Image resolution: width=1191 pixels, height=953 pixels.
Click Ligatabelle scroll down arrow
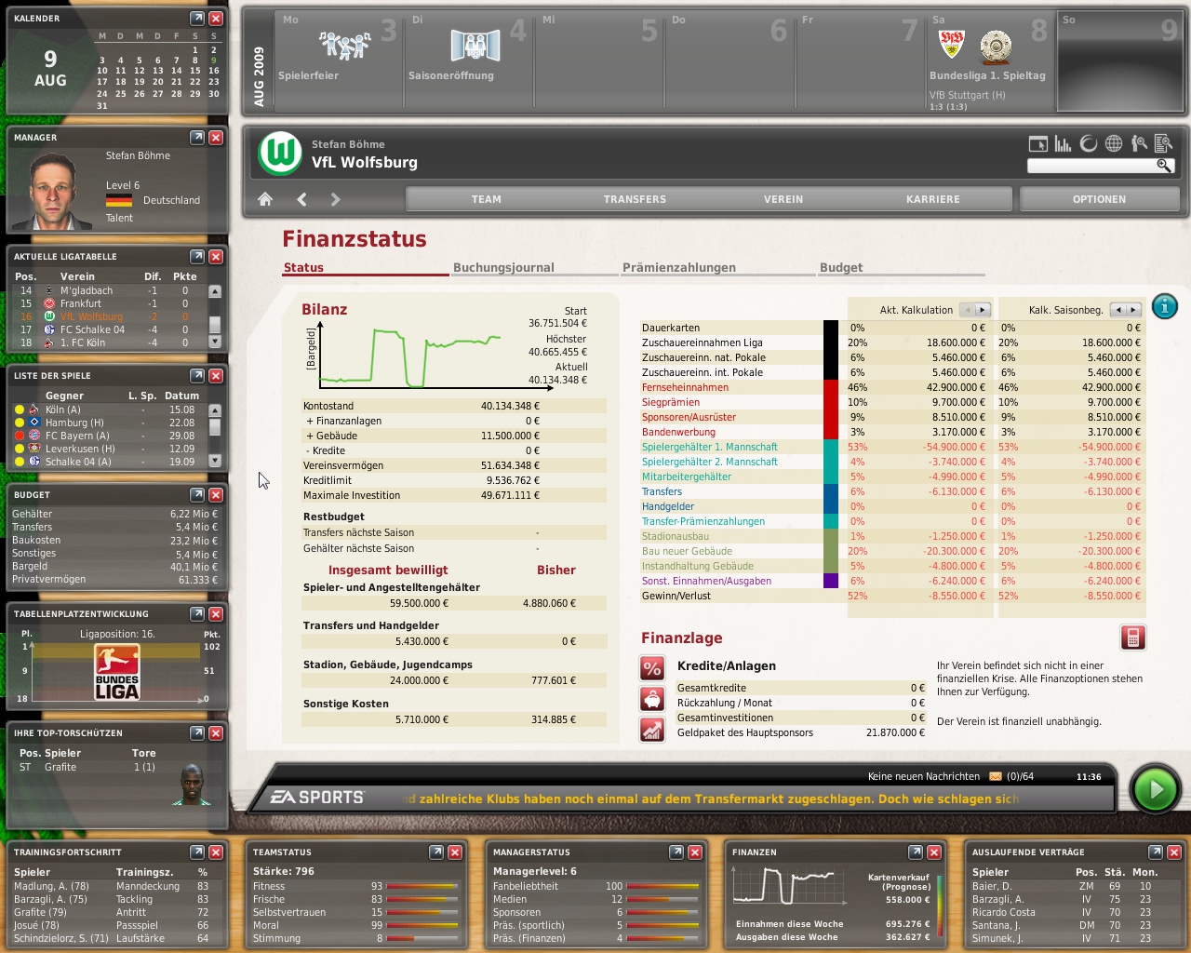pos(215,342)
